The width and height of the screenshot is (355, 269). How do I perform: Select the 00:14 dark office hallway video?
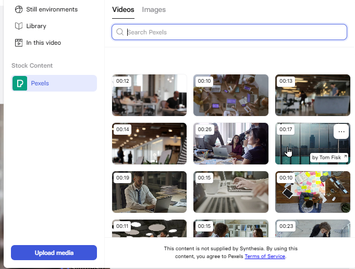[149, 144]
